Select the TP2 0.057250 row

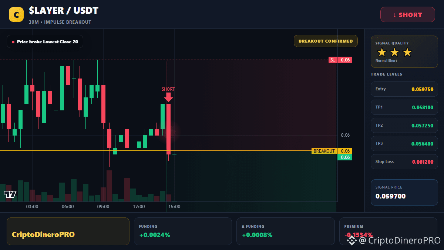(404, 125)
